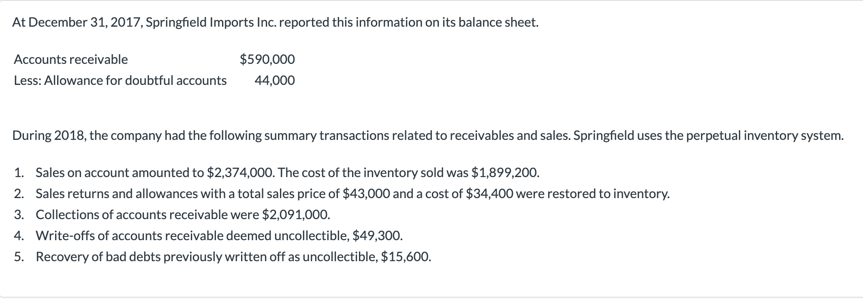Click the $2,091,000 collections amount

(x=296, y=215)
